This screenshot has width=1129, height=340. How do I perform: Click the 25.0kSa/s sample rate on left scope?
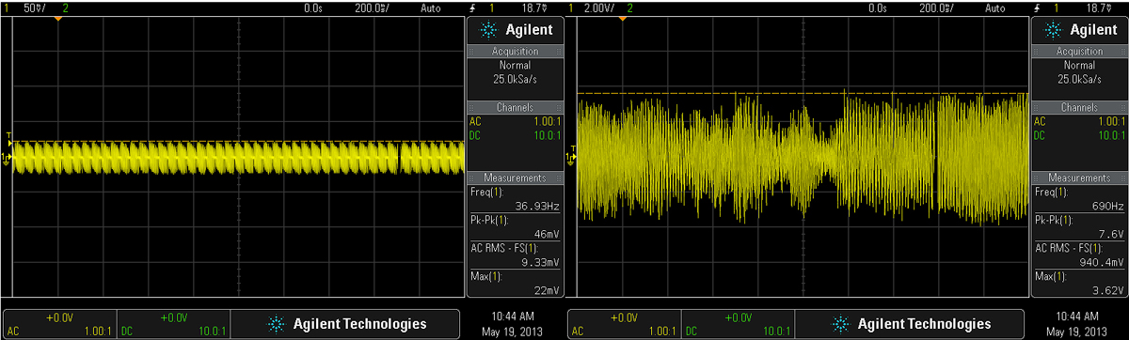pos(515,79)
